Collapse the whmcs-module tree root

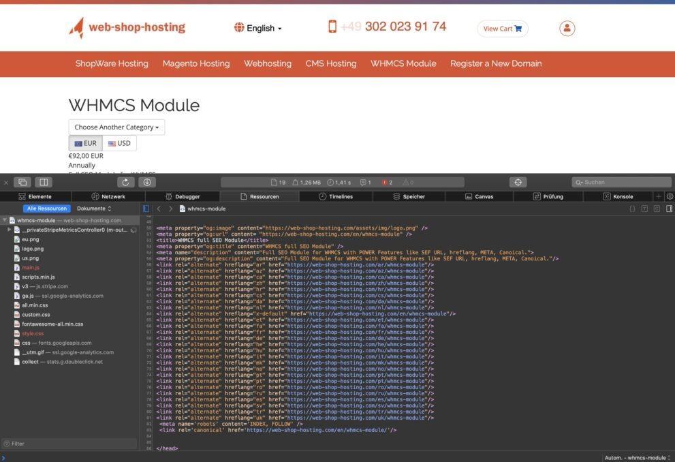pos(5,221)
